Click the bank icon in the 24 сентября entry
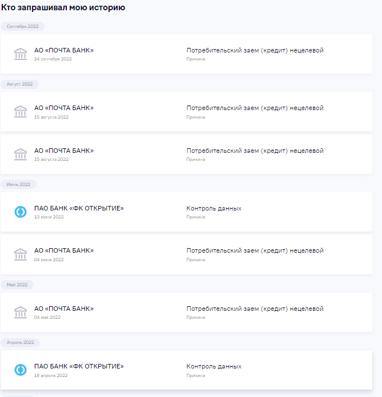 pos(21,54)
